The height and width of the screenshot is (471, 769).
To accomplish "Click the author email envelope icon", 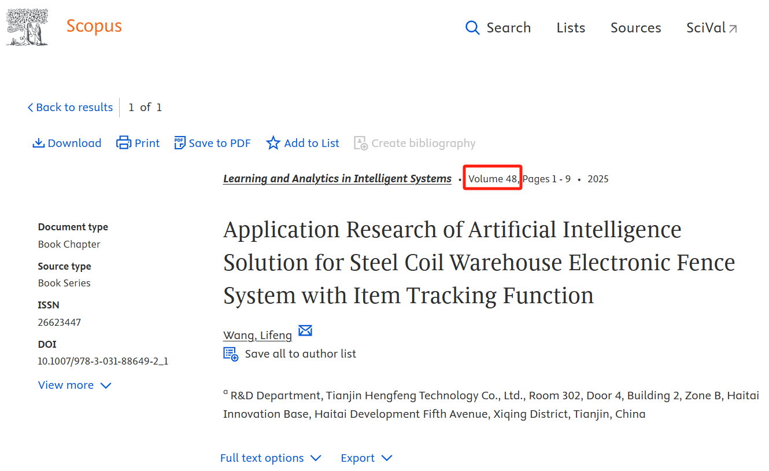I will pos(305,330).
